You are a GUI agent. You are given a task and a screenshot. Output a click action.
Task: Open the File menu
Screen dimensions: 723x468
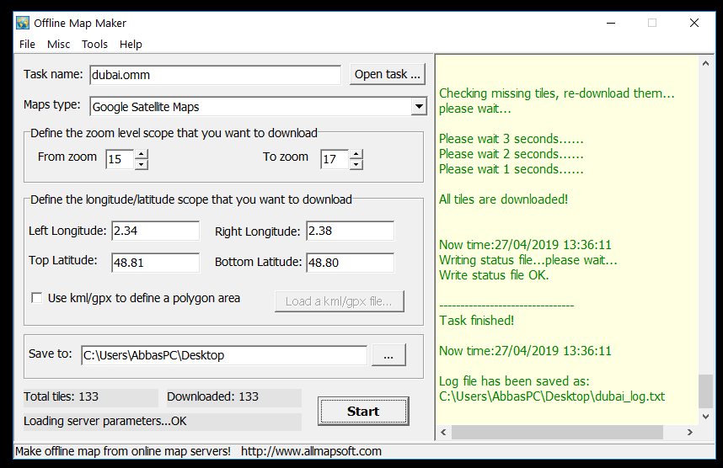(x=27, y=45)
